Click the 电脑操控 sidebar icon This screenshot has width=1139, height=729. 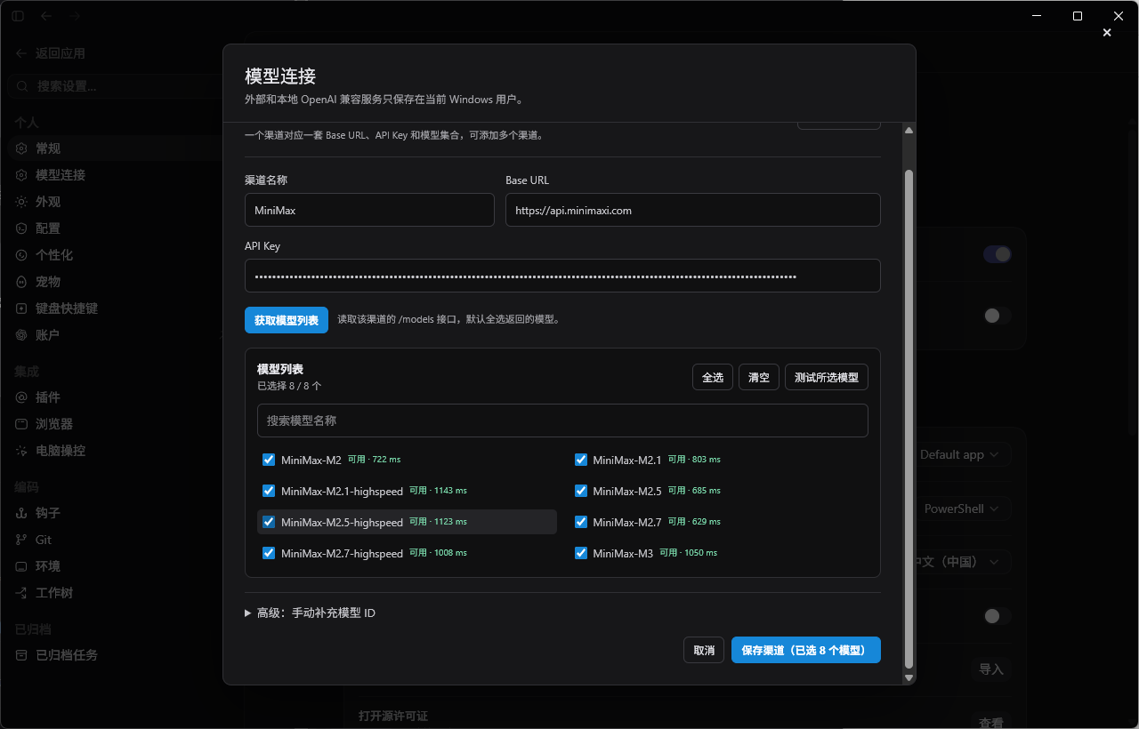pos(21,451)
